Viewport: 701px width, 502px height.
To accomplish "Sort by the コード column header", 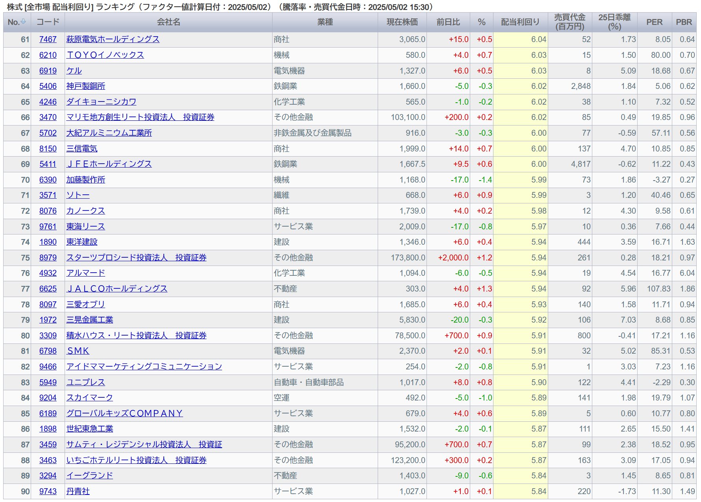I will point(48,22).
